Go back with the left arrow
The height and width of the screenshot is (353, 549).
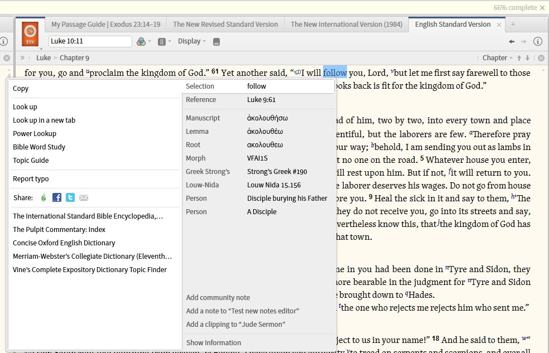click(x=512, y=41)
